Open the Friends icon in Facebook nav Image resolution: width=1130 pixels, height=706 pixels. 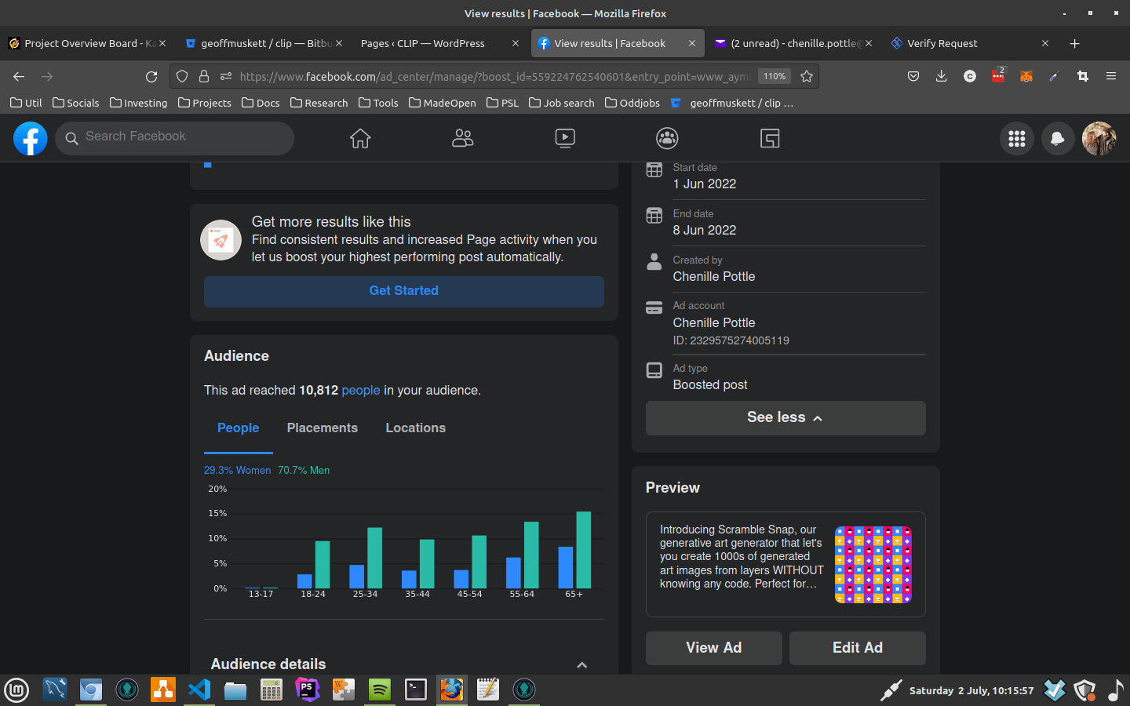(x=462, y=138)
